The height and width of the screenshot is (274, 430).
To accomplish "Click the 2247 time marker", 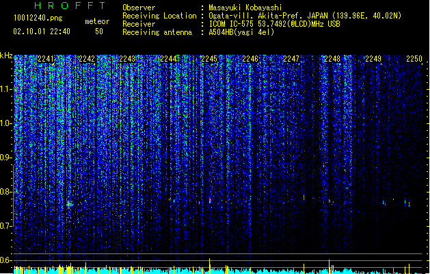I will point(291,59).
